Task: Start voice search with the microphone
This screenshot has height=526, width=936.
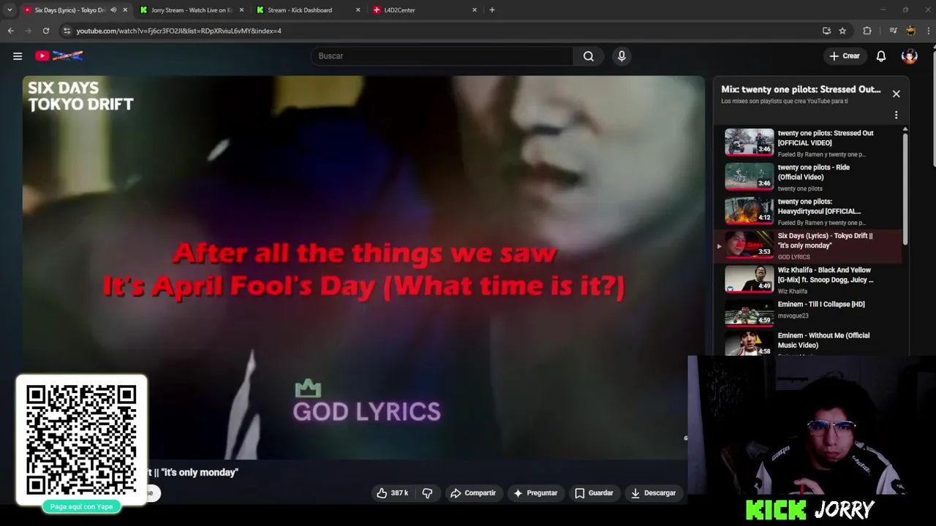Action: [x=622, y=56]
